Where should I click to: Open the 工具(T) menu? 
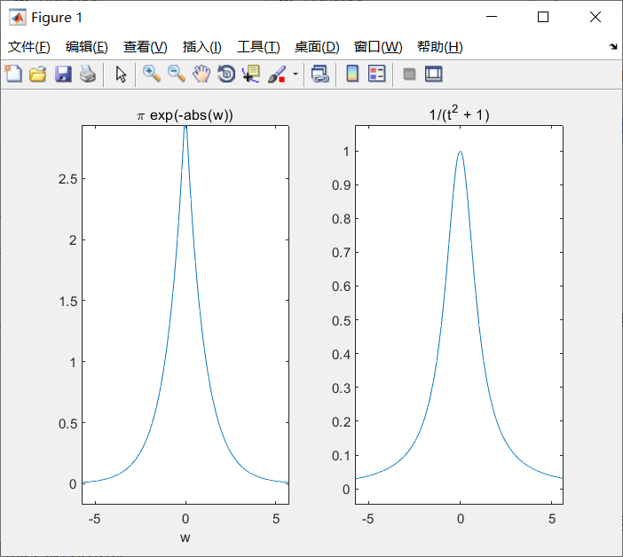coord(258,47)
